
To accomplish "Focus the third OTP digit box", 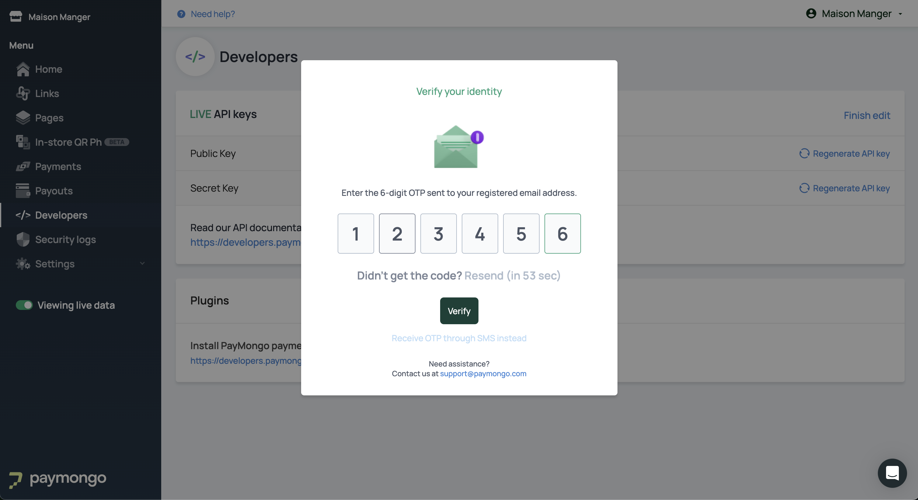I will tap(438, 234).
